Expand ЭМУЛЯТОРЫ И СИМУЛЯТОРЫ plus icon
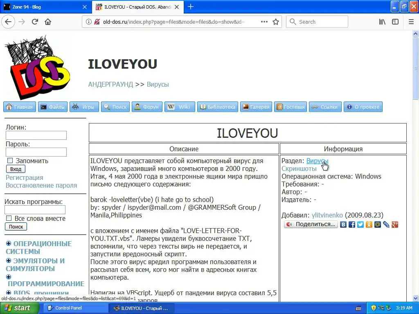The height and width of the screenshot is (314, 419). point(9,260)
